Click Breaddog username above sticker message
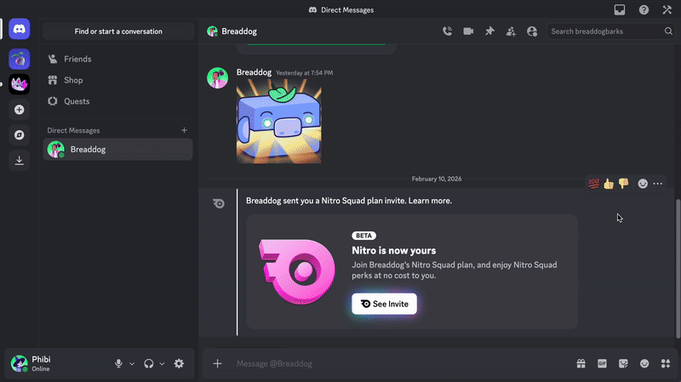Image resolution: width=681 pixels, height=382 pixels. point(254,72)
